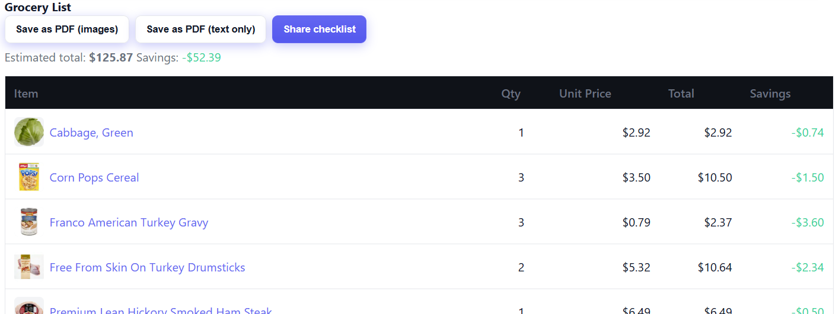Click the Corn Pops Cereal box image

click(x=29, y=177)
